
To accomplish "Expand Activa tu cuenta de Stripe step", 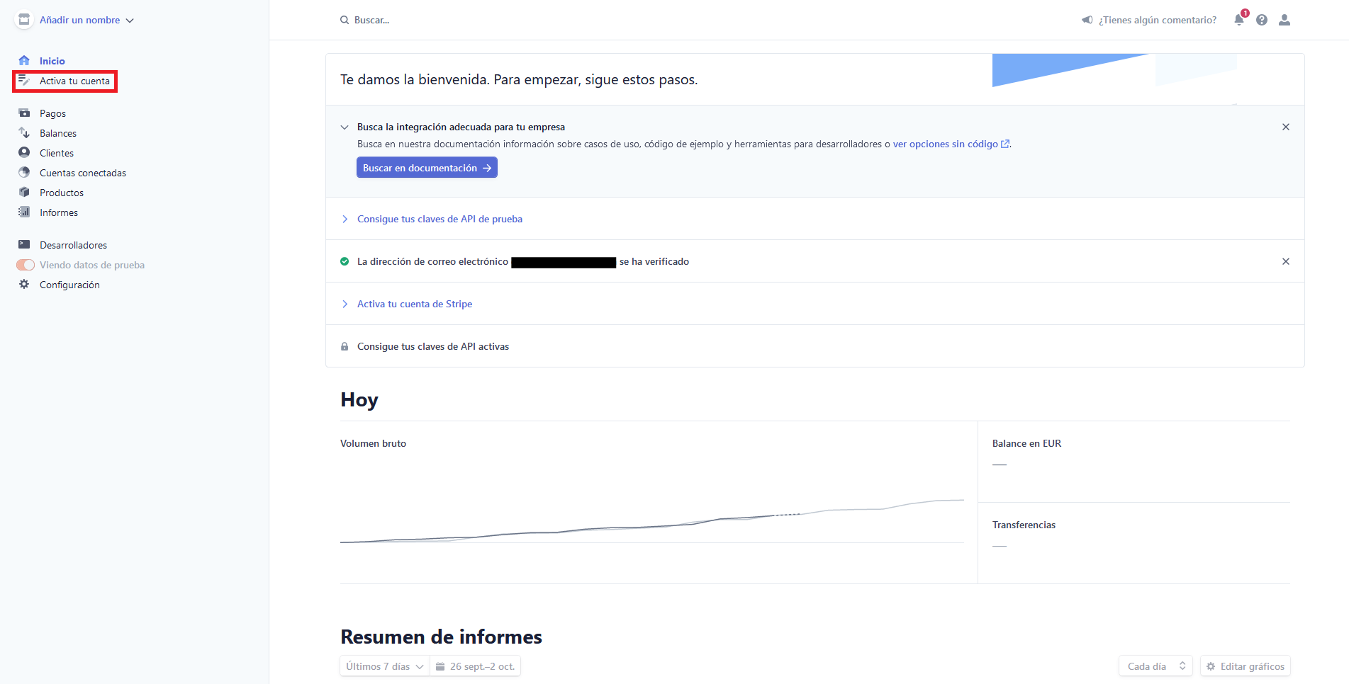I will pyautogui.click(x=415, y=304).
